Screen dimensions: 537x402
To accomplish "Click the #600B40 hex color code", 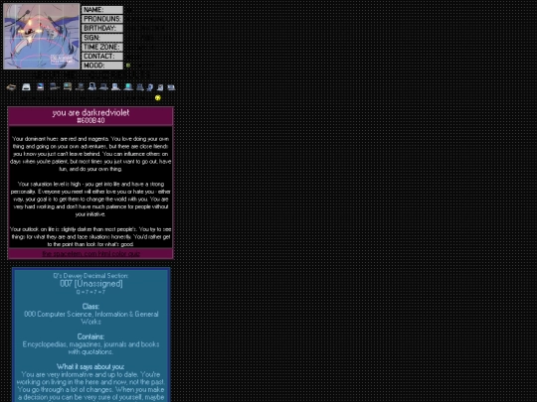I will click(x=90, y=121).
